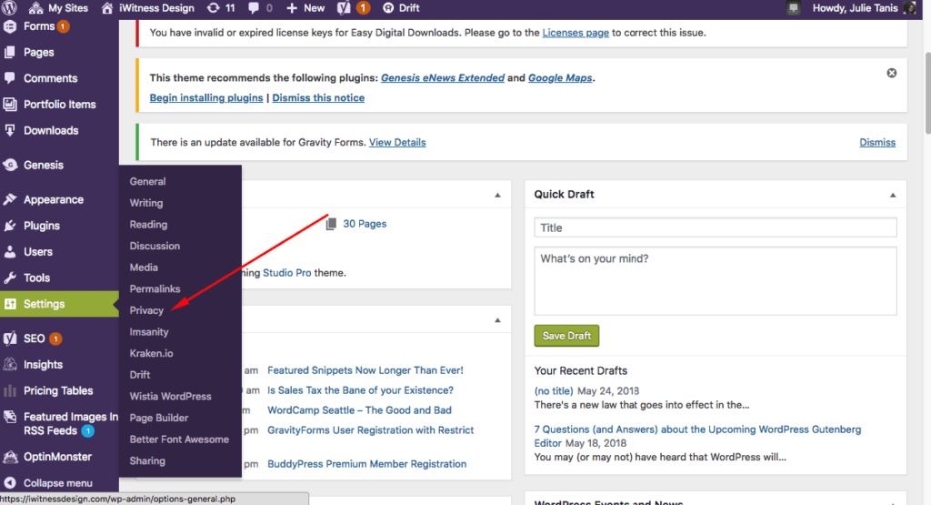Collapse the widget containing 30 Pages
The image size is (931, 505).
(x=497, y=195)
